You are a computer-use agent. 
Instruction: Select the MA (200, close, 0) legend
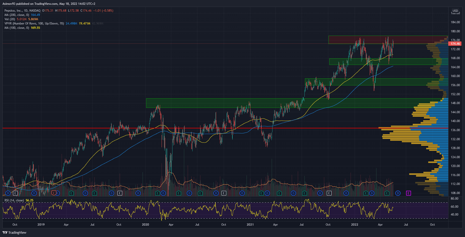click(x=17, y=15)
